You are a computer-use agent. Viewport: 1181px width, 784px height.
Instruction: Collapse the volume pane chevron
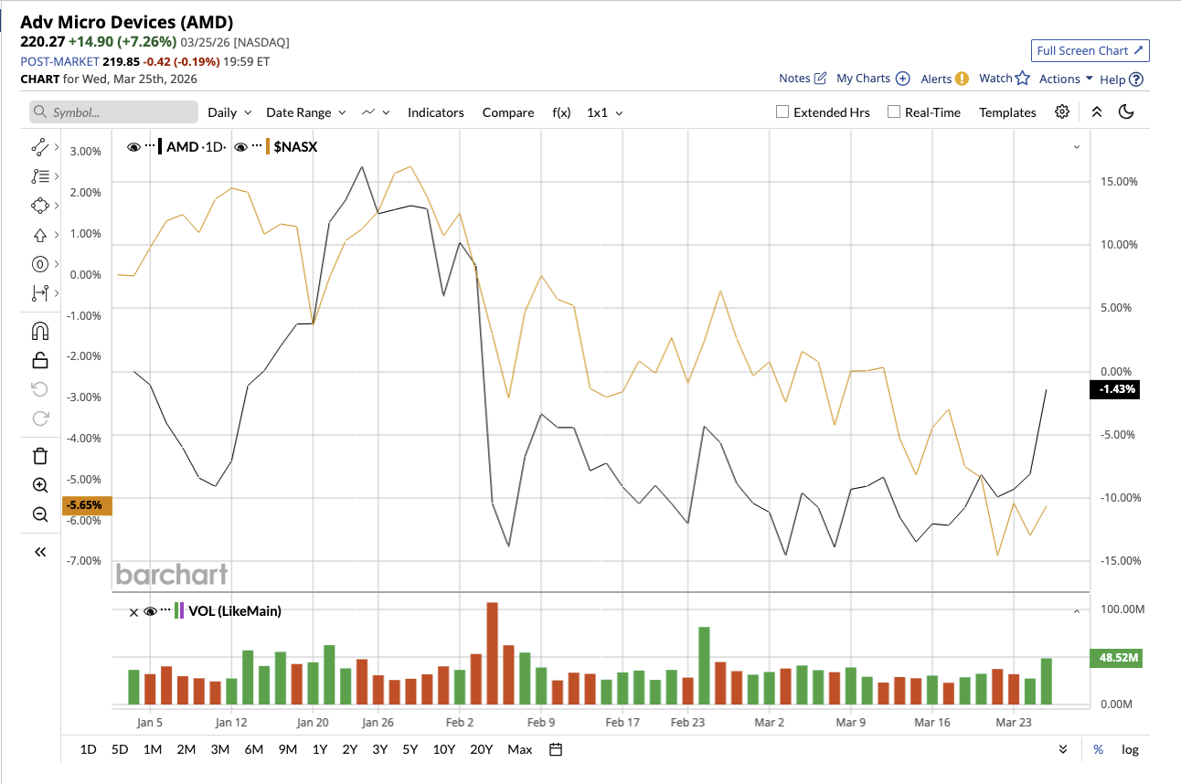click(x=1076, y=611)
